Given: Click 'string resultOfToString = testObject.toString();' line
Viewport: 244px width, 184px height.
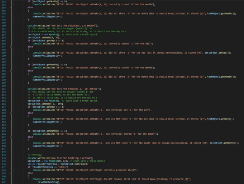Looking at the screenshot, I should pos(58,164).
